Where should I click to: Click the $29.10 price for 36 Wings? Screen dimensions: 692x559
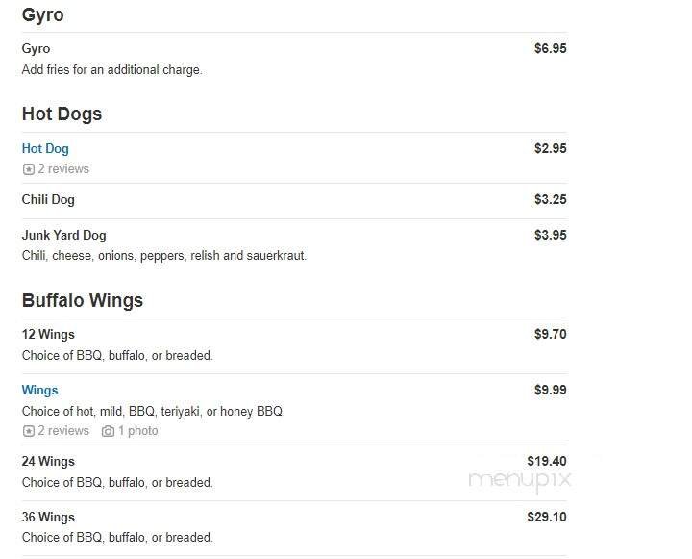pos(547,518)
